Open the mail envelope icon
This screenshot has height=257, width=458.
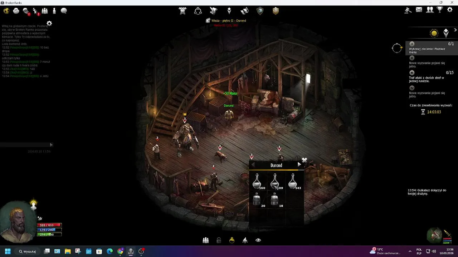pyautogui.click(x=419, y=10)
